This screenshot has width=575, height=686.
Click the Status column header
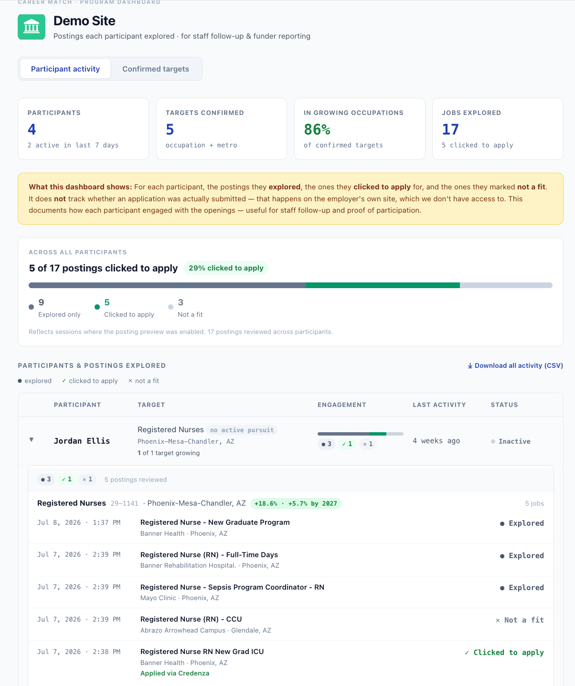504,405
